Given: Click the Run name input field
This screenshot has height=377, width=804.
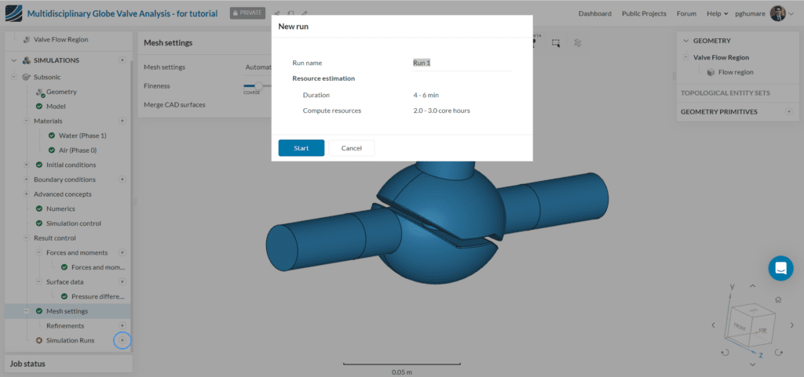Looking at the screenshot, I should click(461, 63).
